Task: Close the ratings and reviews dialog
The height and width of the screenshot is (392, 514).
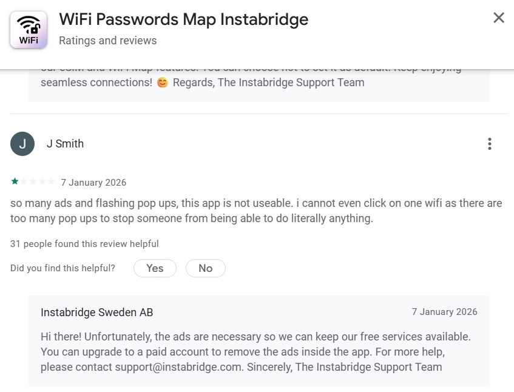Action: tap(499, 18)
